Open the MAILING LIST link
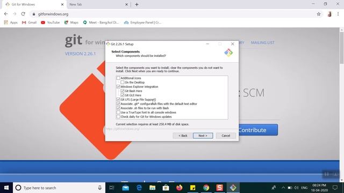Screen dimensions: 344x193 point(263,43)
